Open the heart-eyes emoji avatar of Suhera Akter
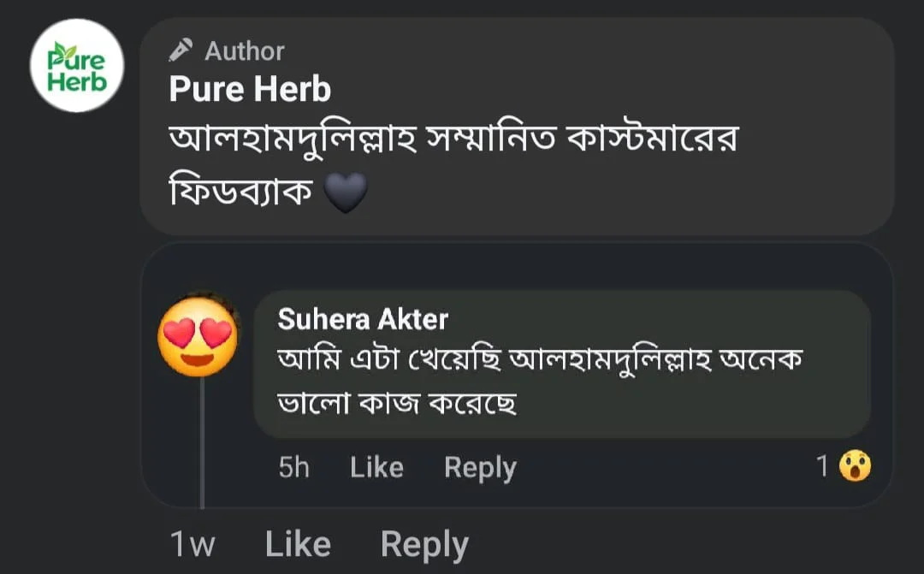The height and width of the screenshot is (574, 924). click(x=198, y=337)
